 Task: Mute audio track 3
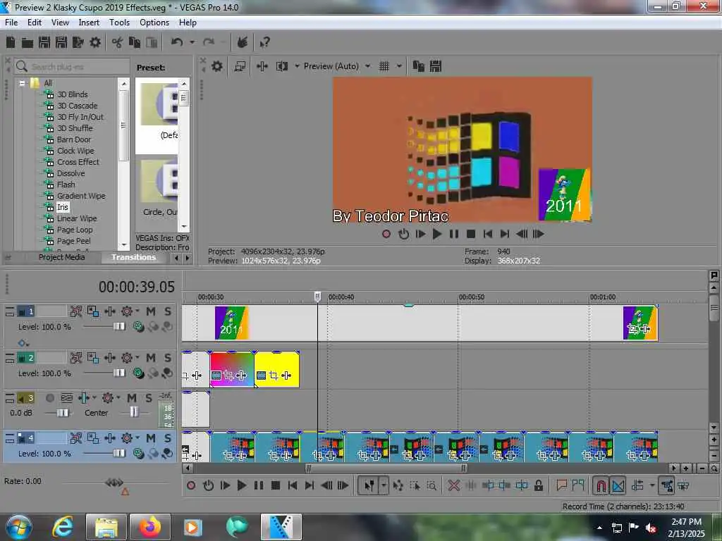[132, 397]
